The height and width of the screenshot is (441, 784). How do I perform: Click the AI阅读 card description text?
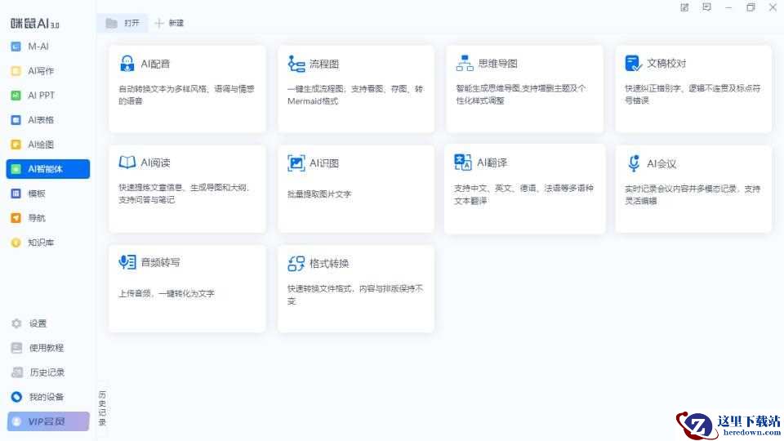click(184, 194)
